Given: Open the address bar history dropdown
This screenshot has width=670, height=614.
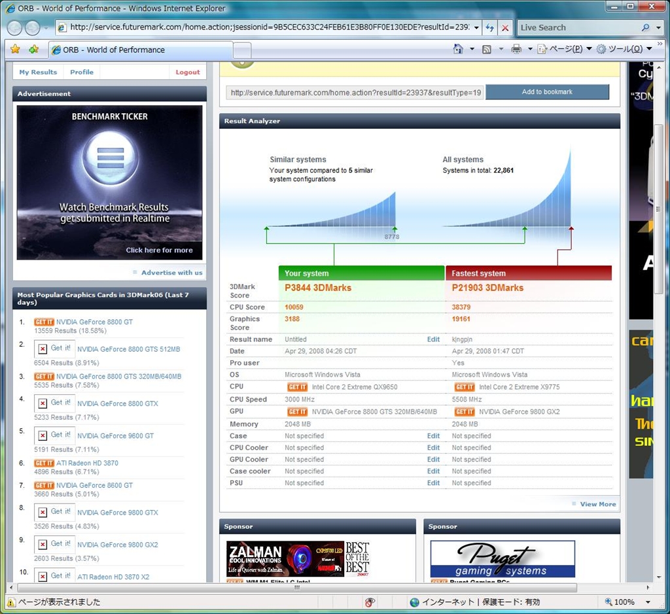Looking at the screenshot, I should tap(476, 27).
